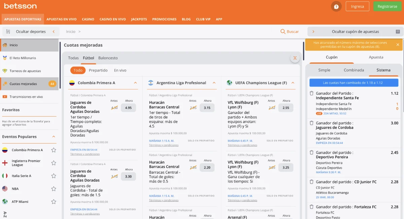Open the Blog page
404x219 pixels.
(x=186, y=19)
